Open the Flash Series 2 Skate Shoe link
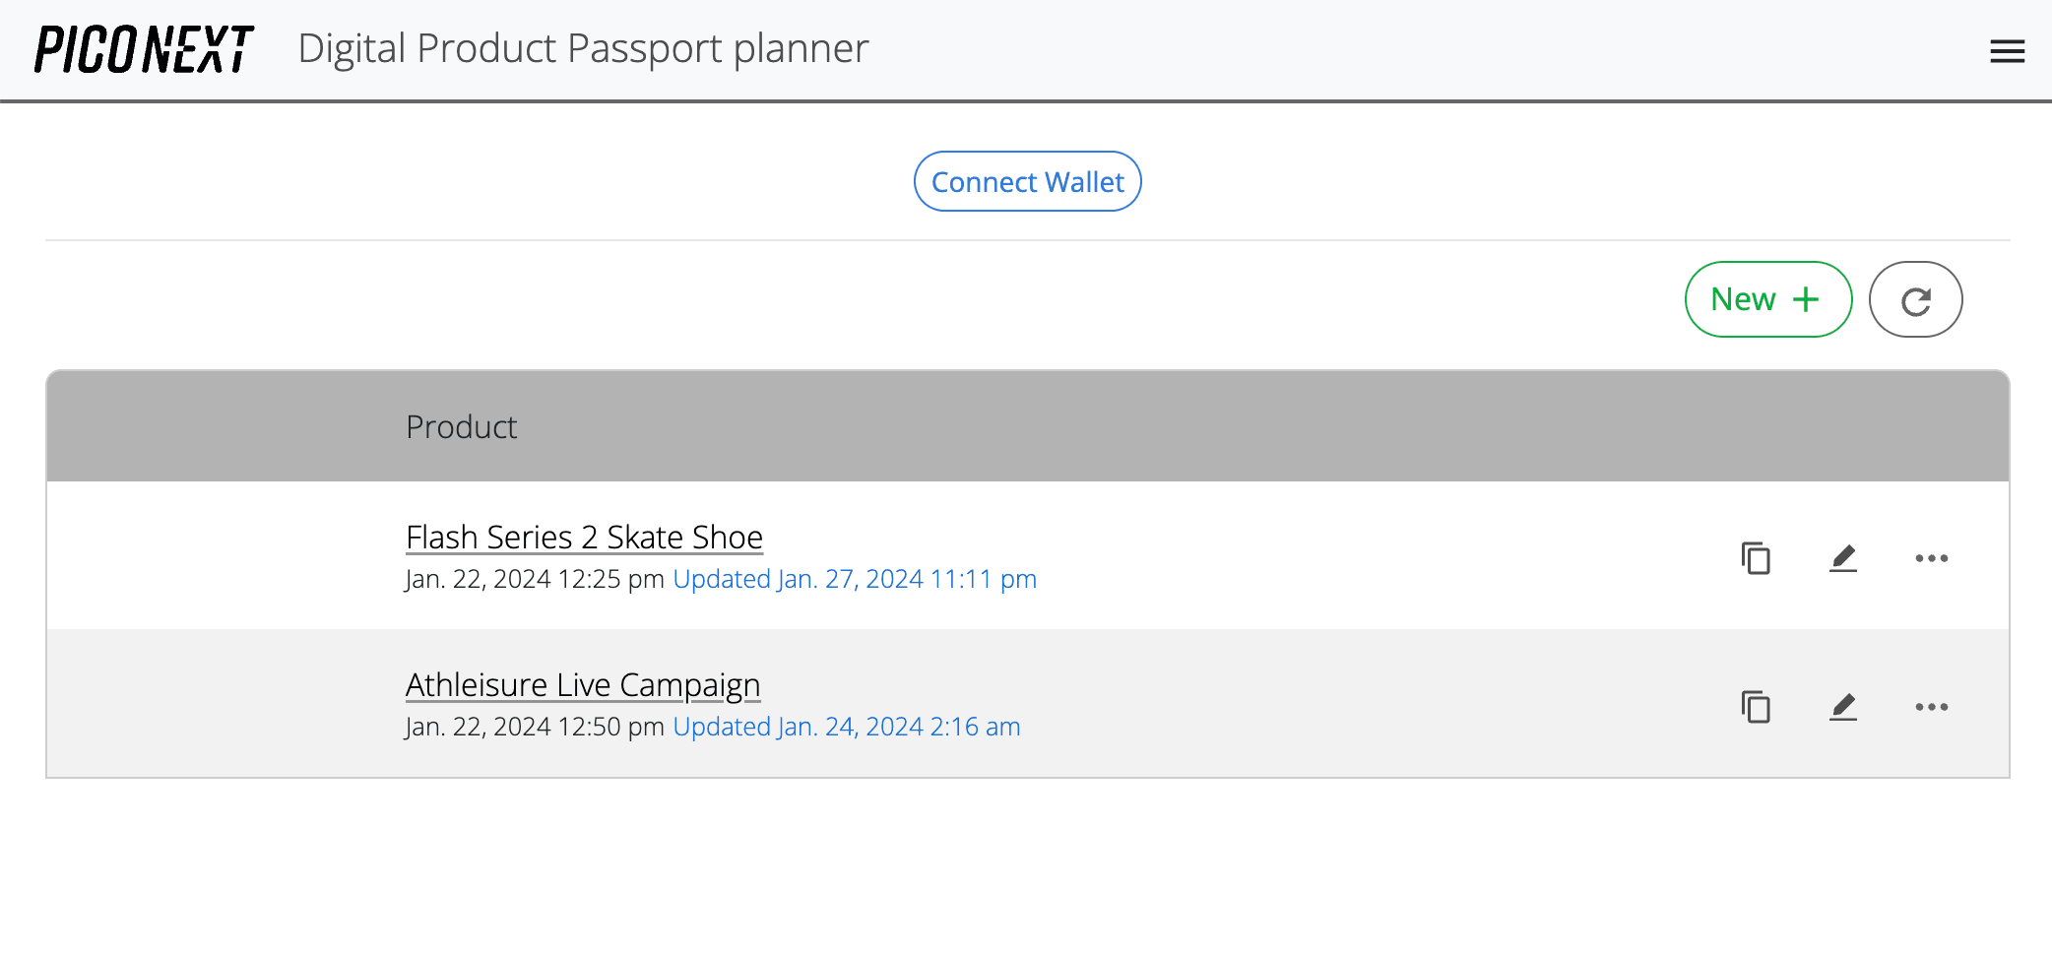 coord(584,538)
